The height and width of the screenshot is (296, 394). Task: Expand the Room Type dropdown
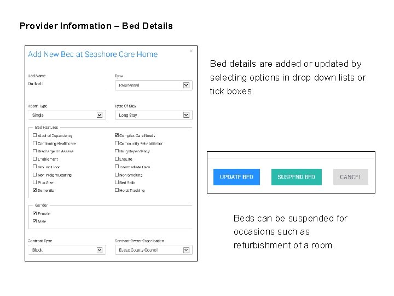pyautogui.click(x=100, y=115)
